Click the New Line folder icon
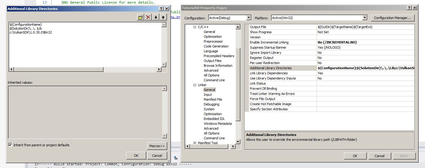Image resolution: width=425 pixels, height=168 pixels. 141,17
